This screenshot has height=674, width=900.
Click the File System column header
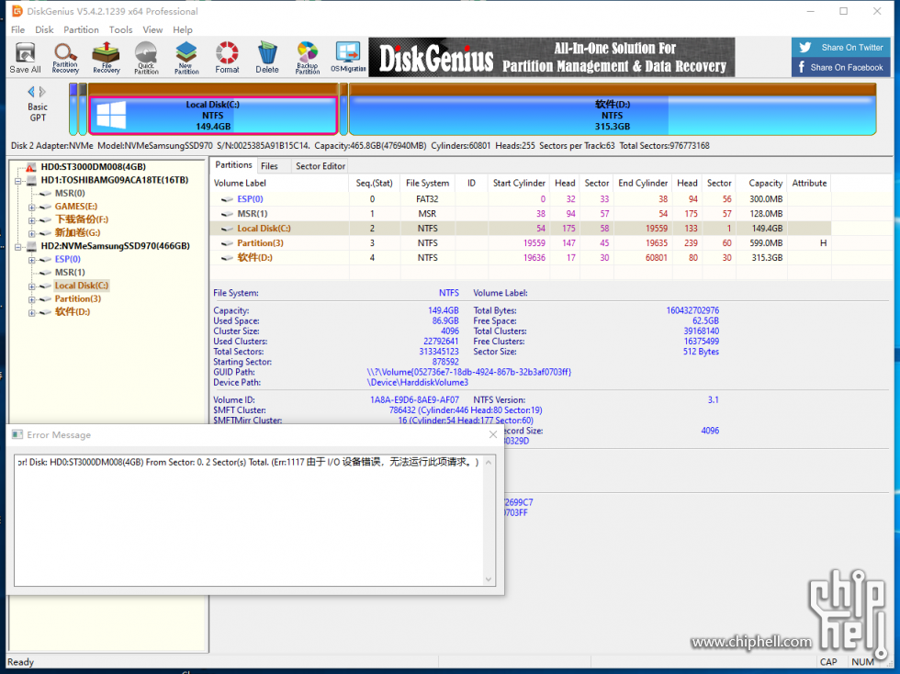[427, 183]
